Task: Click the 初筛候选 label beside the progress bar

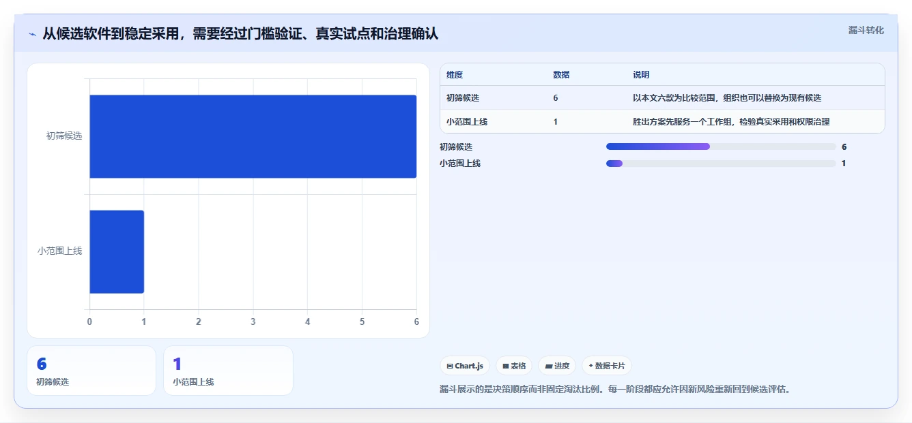Action: click(456, 146)
